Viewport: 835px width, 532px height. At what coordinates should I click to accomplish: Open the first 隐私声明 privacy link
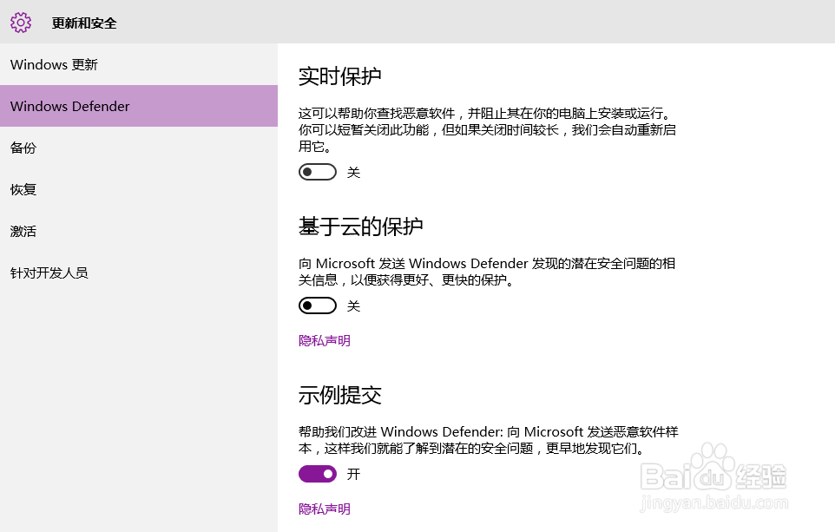(x=324, y=340)
